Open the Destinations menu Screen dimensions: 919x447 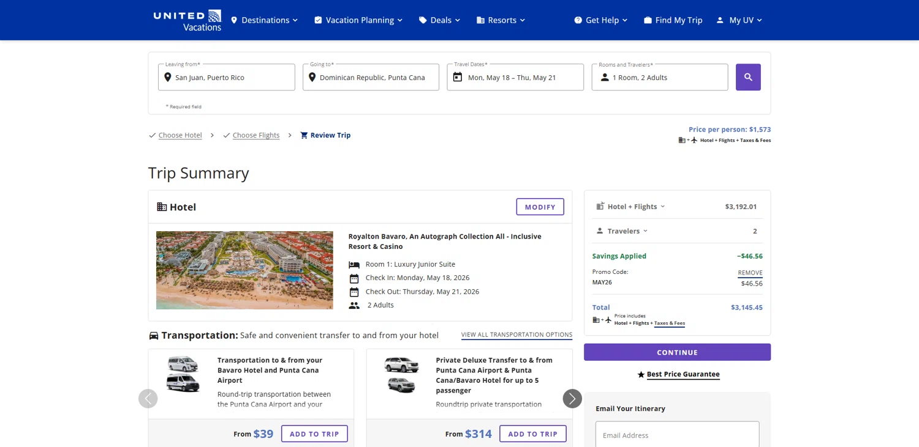click(x=264, y=20)
